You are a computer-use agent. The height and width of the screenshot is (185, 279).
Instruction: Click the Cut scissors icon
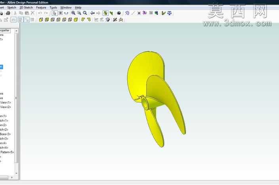[x=15, y=13]
